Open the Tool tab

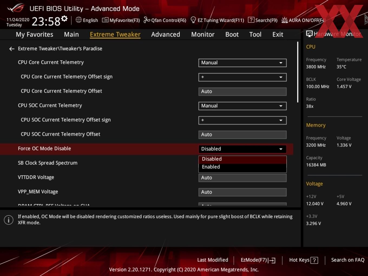tap(255, 34)
